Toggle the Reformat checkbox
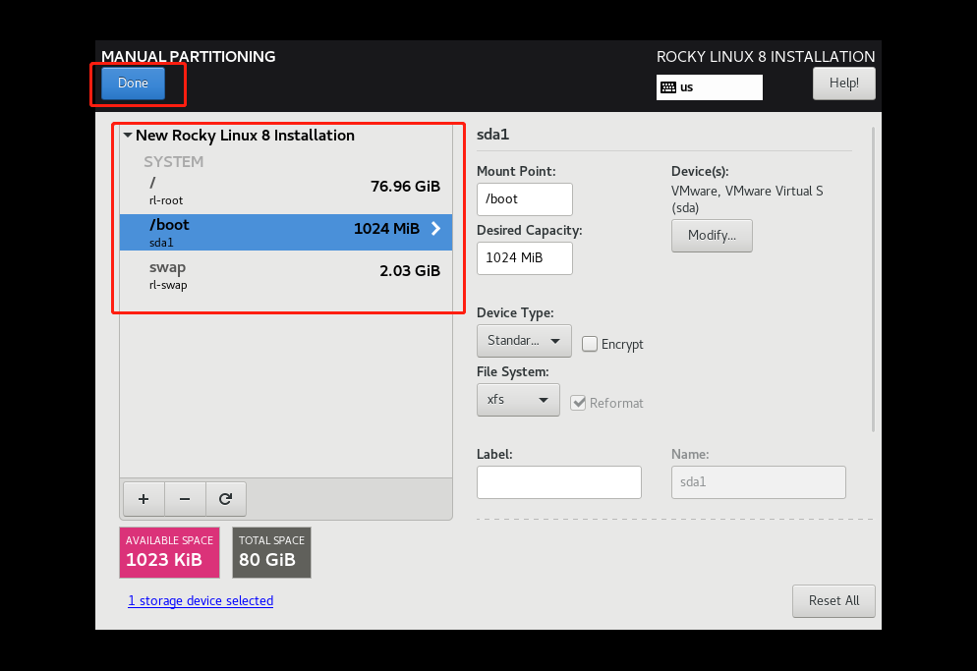This screenshot has height=671, width=977. [578, 403]
